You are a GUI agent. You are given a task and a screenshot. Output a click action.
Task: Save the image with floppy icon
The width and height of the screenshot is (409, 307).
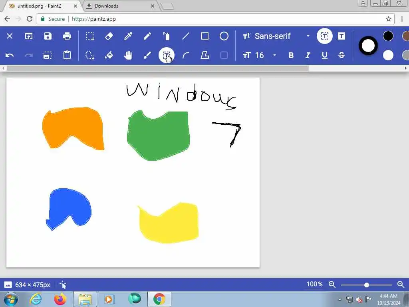click(48, 36)
